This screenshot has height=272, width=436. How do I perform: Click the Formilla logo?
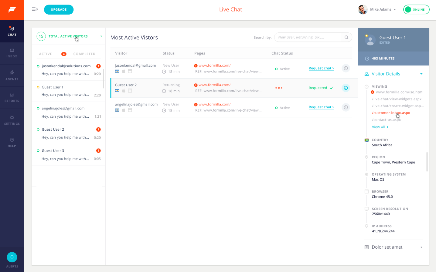click(x=12, y=9)
